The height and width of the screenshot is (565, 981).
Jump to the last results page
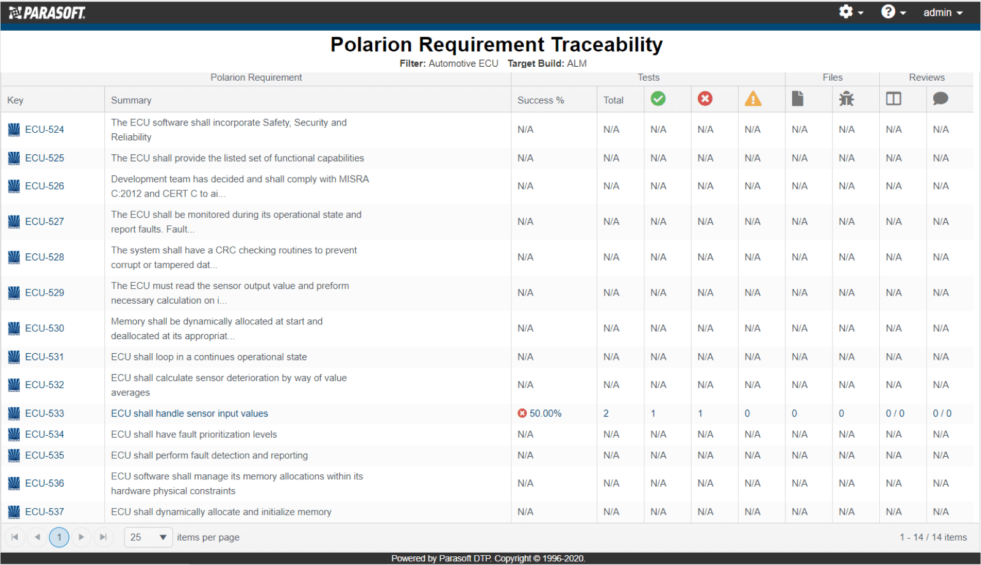(103, 537)
